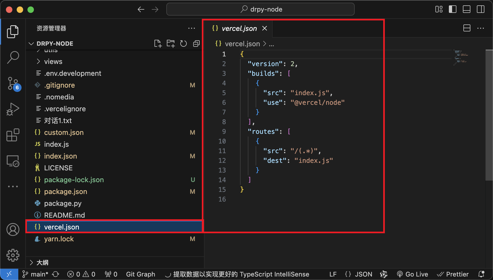Screen dimensions: 493x280
Task: Open custom.json file
Action: [x=115, y=132]
